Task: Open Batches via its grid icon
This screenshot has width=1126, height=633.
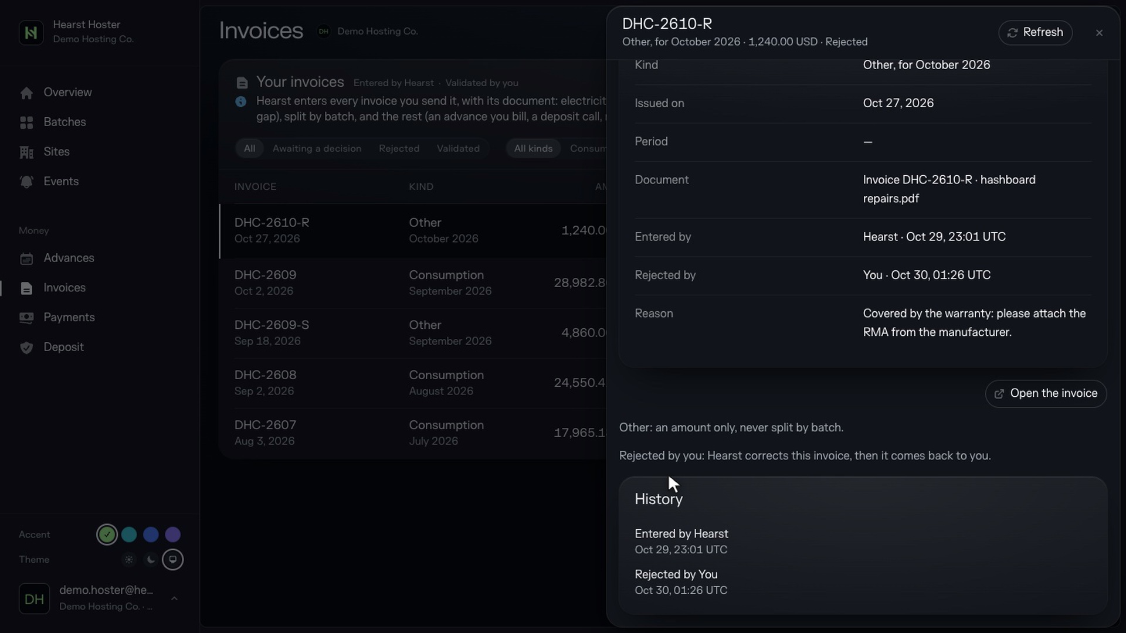Action: (26, 122)
